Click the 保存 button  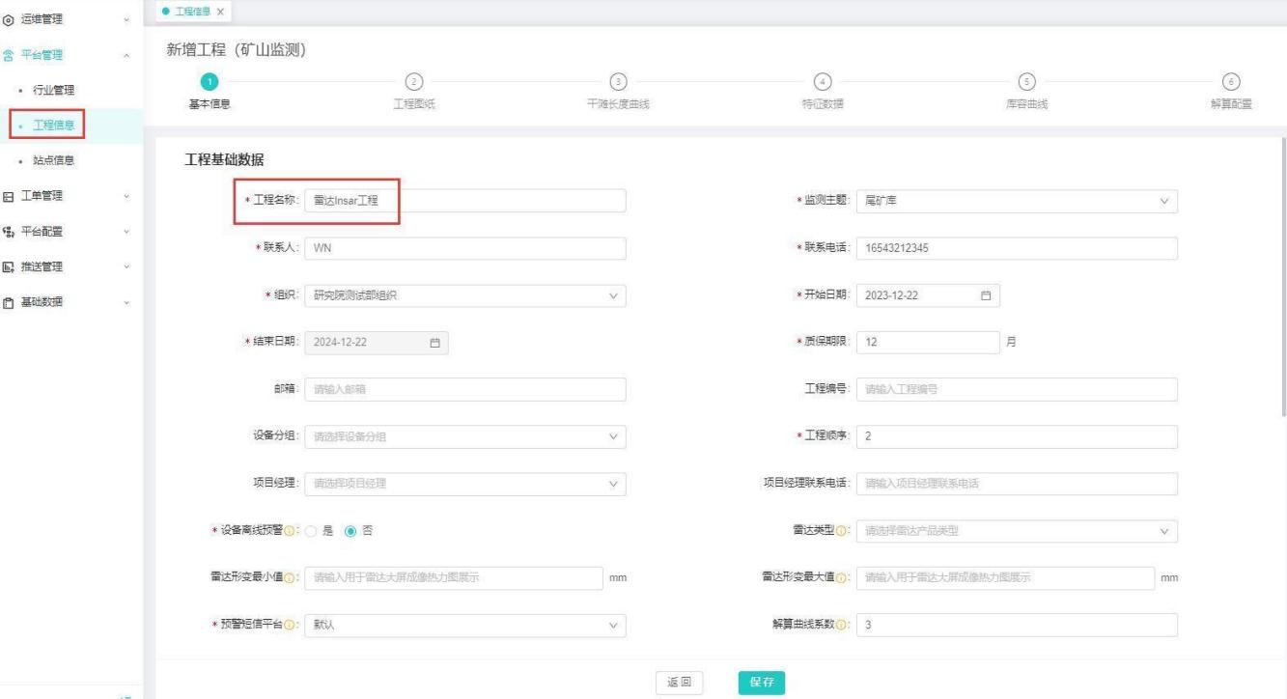click(x=762, y=682)
